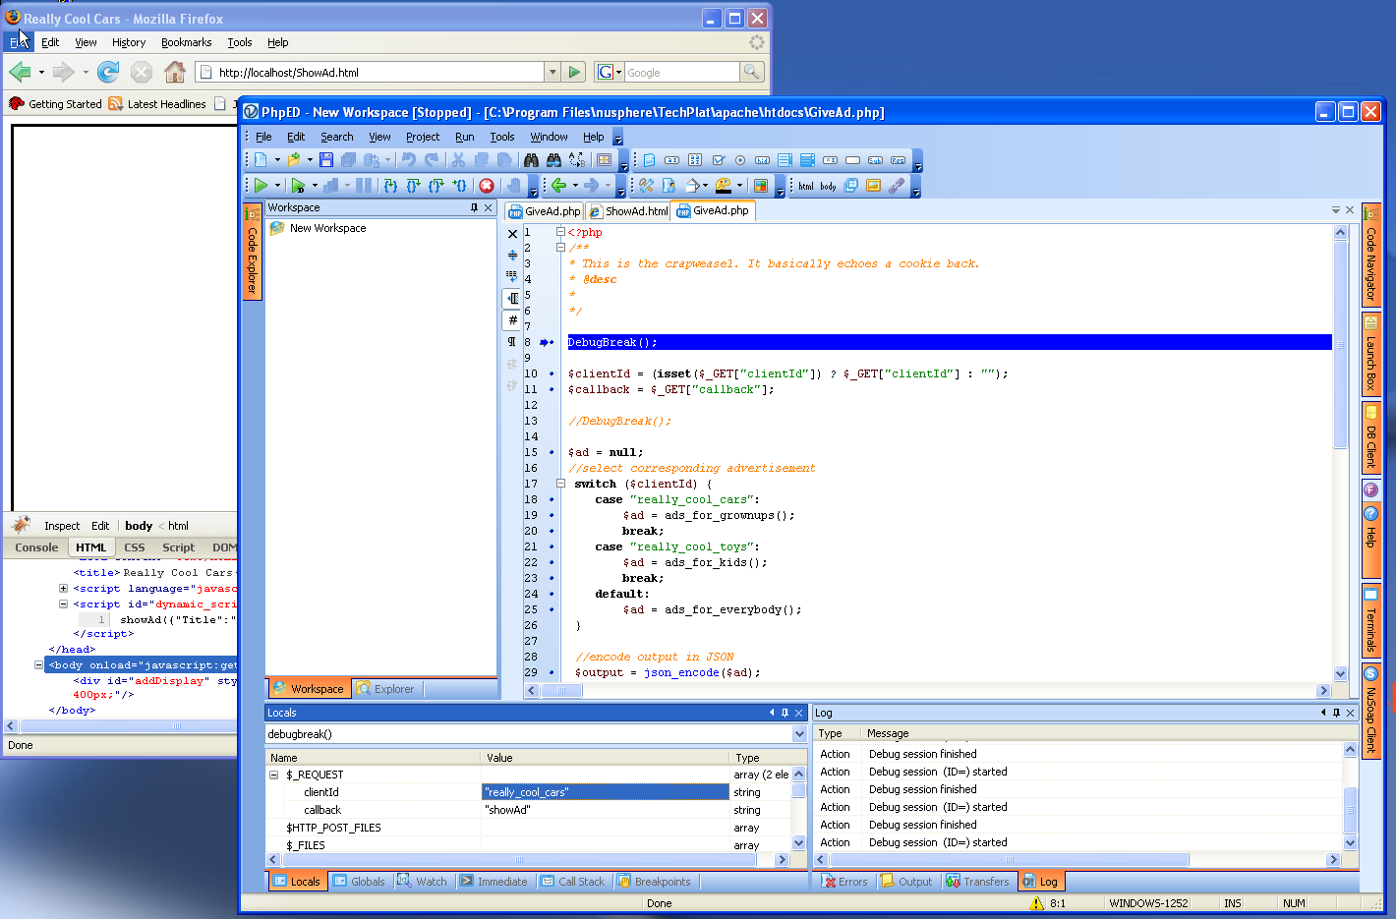1396x919 pixels.
Task: Go to Firefox Home page icon
Action: coord(175,72)
